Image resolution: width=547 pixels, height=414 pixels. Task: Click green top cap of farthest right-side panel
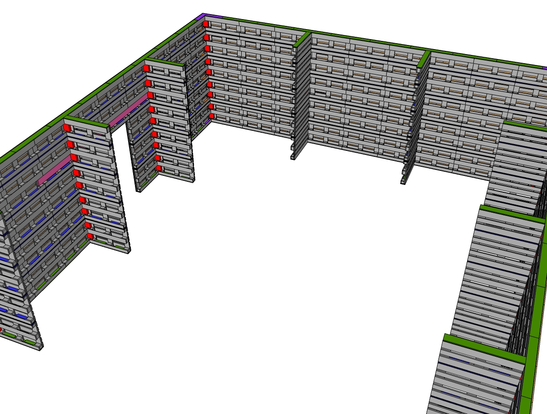tap(525, 125)
